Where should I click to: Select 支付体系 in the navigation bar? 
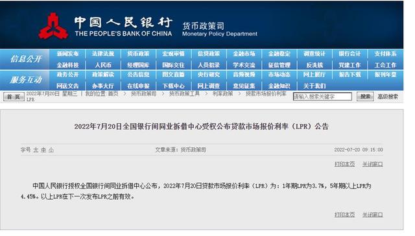pyautogui.click(x=385, y=54)
